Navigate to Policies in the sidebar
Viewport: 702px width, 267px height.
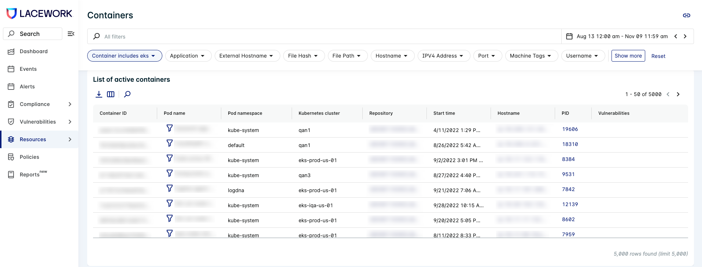coord(29,157)
